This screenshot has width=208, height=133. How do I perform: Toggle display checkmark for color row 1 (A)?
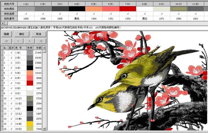click(x=11, y=53)
